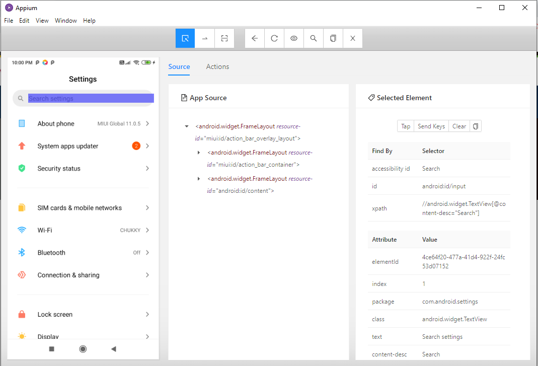Click android.widget.TextView class value
Viewport: 538px width, 366px height.
454,319
